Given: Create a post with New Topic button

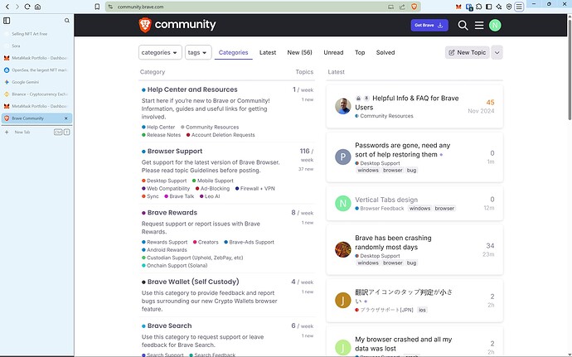Looking at the screenshot, I should pyautogui.click(x=467, y=52).
